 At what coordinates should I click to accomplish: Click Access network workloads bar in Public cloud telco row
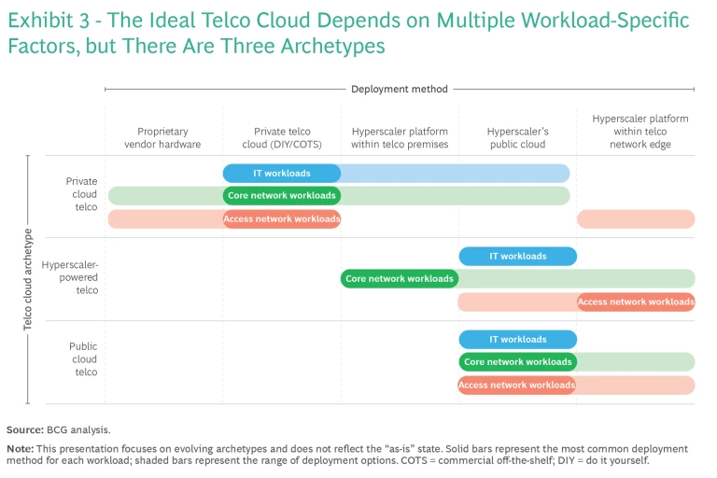tap(517, 385)
